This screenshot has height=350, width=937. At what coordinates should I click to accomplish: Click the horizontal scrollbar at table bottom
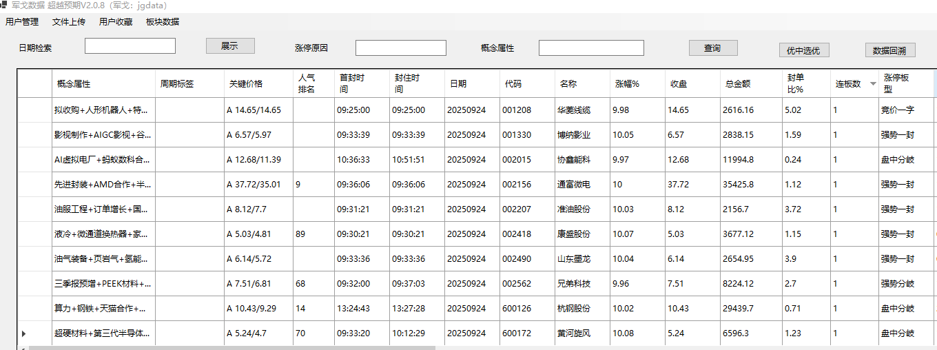click(x=234, y=347)
